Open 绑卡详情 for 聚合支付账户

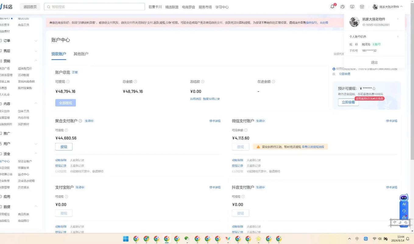click(x=215, y=121)
